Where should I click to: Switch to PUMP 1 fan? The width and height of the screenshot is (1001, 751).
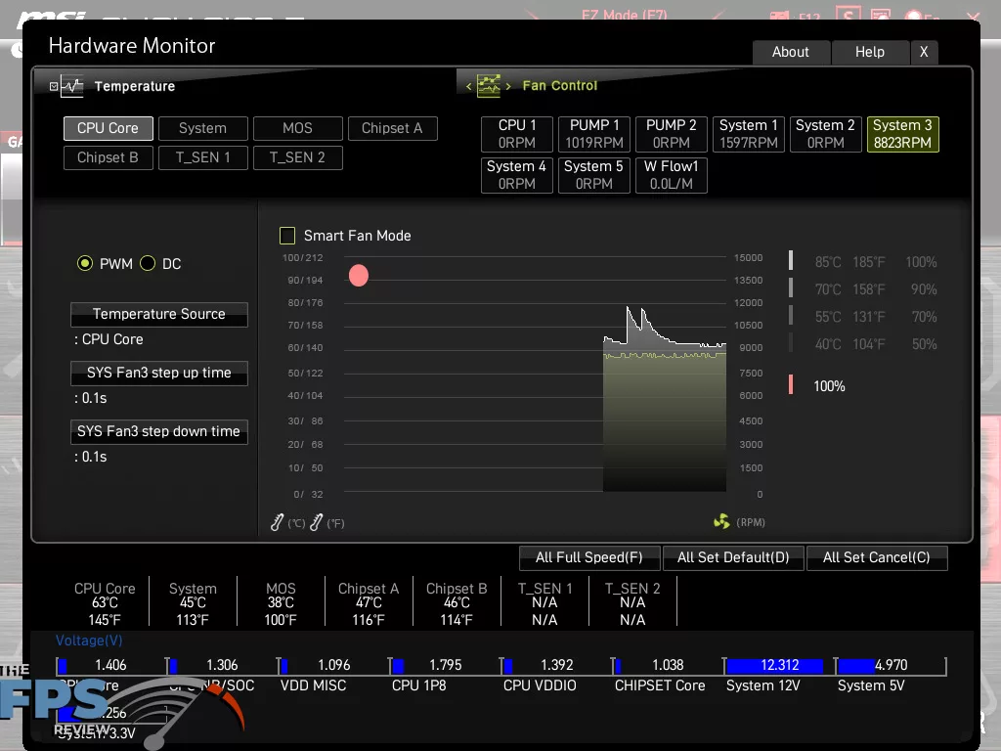594,134
